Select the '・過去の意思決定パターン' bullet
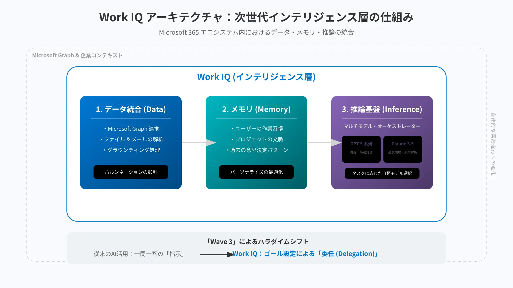This screenshot has width=513, height=288. click(256, 150)
